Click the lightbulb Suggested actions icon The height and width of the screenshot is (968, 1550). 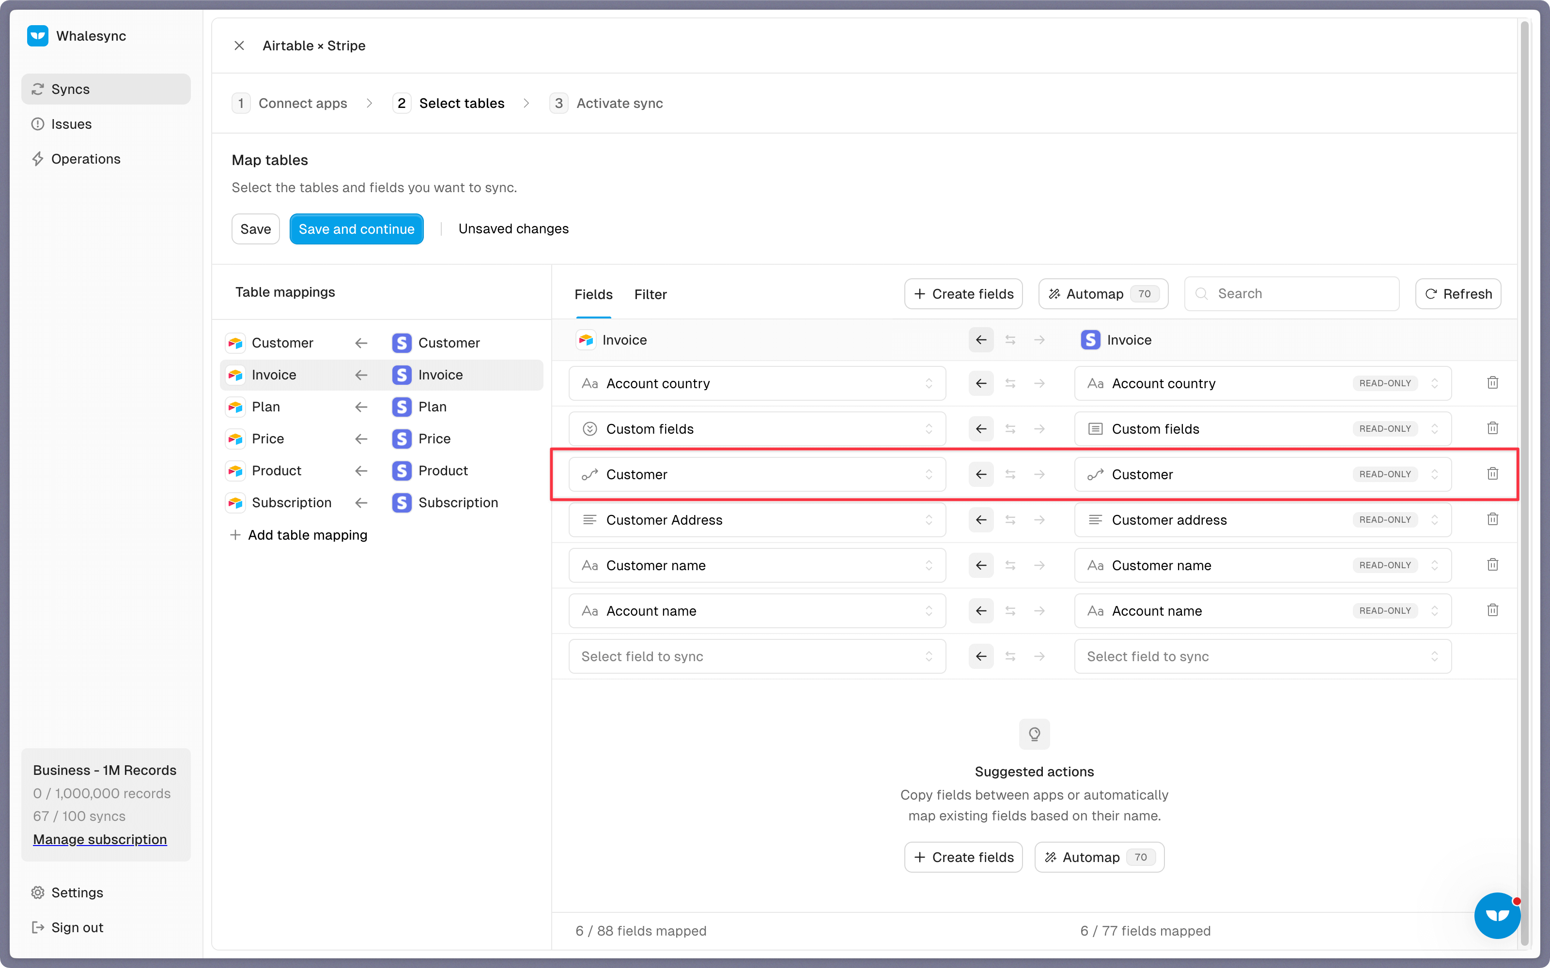1035,734
